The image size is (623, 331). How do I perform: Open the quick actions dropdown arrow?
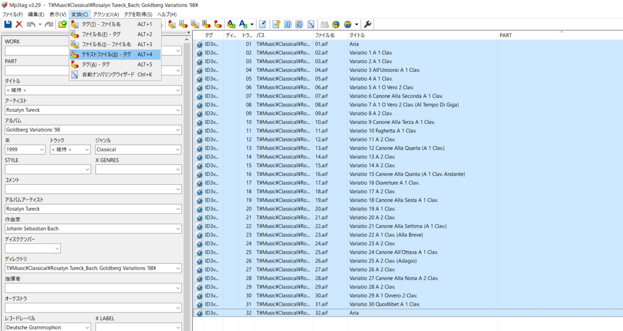tap(252, 24)
